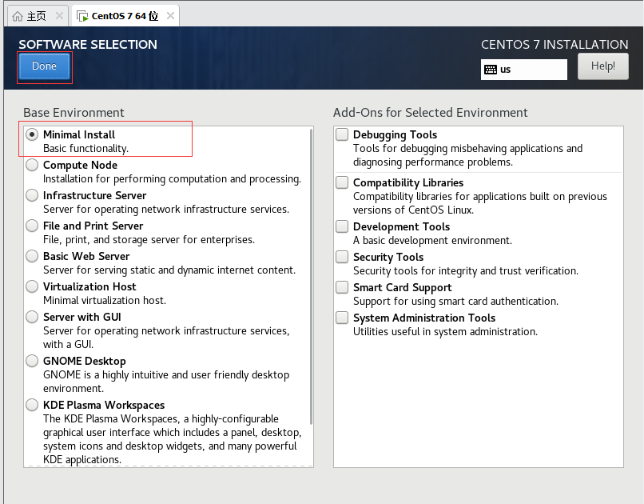Click 'Add-Ons for Selected Environment' heading

(x=431, y=113)
